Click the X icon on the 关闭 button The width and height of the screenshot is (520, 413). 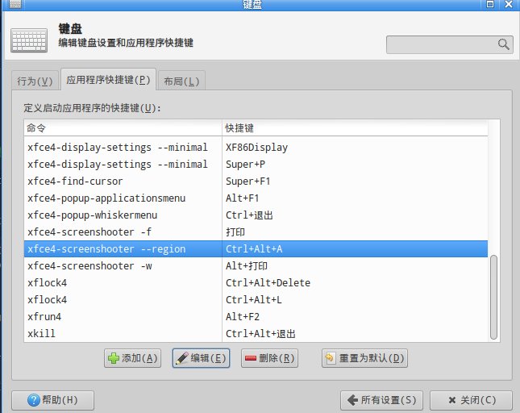click(x=451, y=400)
